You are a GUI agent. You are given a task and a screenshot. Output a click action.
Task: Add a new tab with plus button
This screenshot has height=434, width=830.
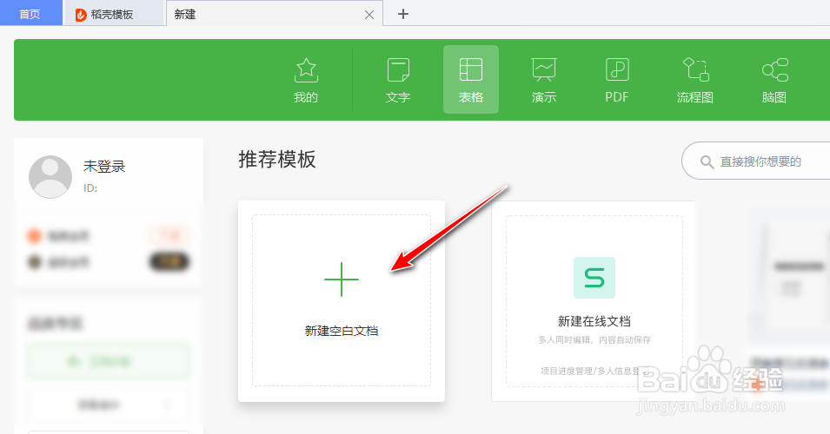403,14
